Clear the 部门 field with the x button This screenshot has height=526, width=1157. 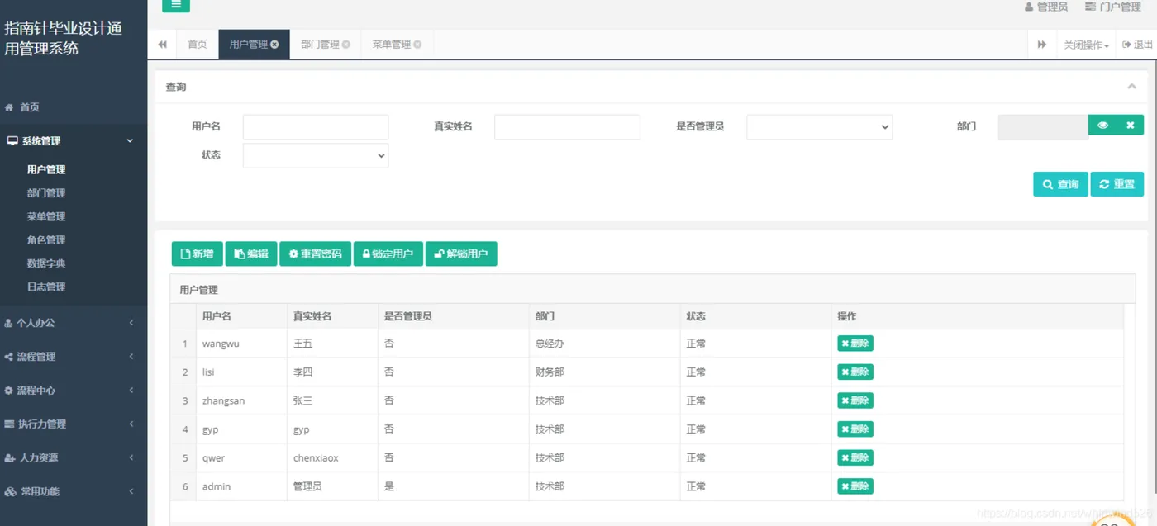click(x=1130, y=126)
